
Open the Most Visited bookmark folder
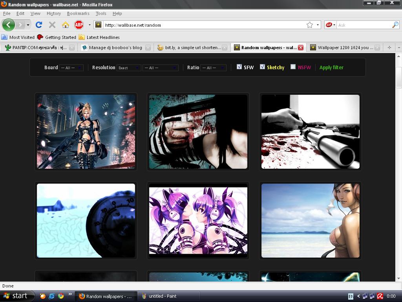[18, 37]
